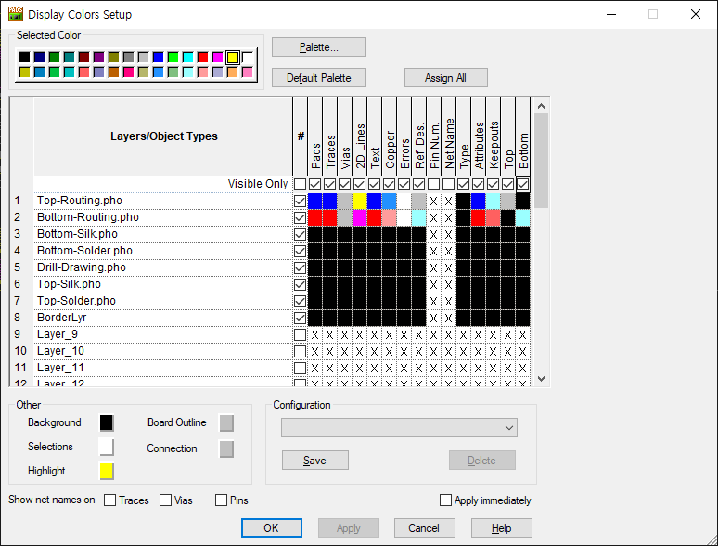Click the Background color box
This screenshot has width=718, height=546.
[107, 423]
